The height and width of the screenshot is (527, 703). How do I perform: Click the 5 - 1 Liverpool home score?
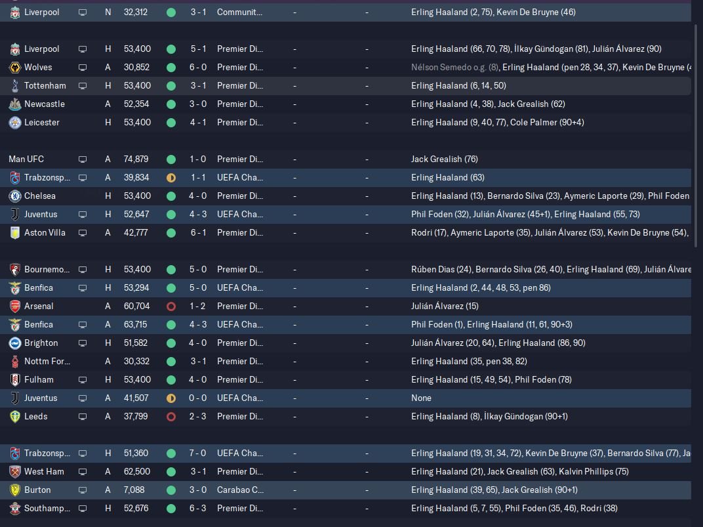click(198, 49)
